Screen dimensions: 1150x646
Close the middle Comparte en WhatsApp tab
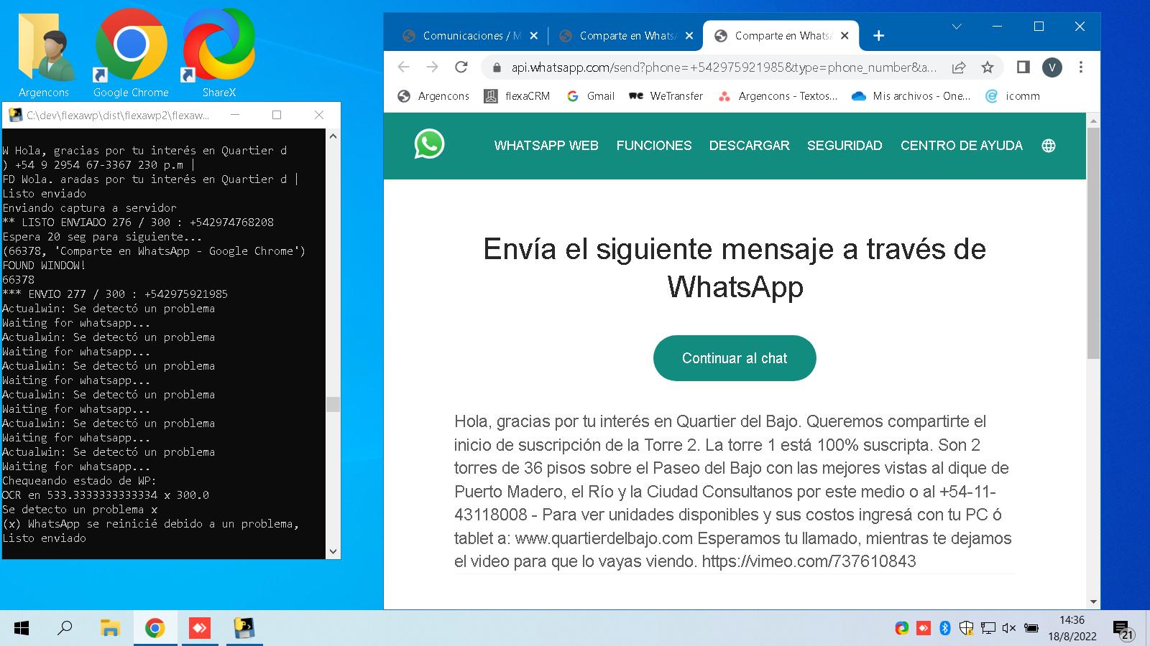689,36
